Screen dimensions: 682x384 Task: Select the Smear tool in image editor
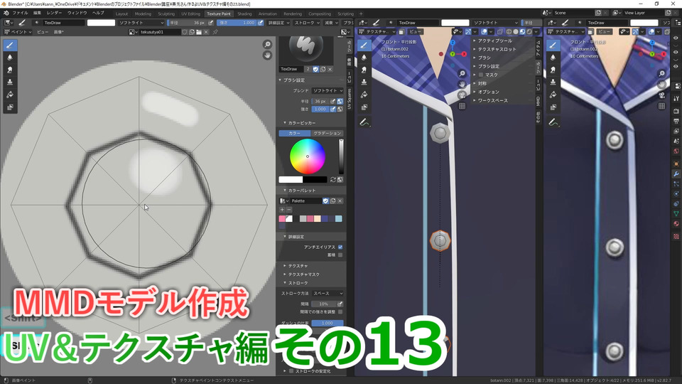coord(10,70)
